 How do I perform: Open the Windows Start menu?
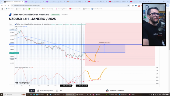click(x=2, y=95)
